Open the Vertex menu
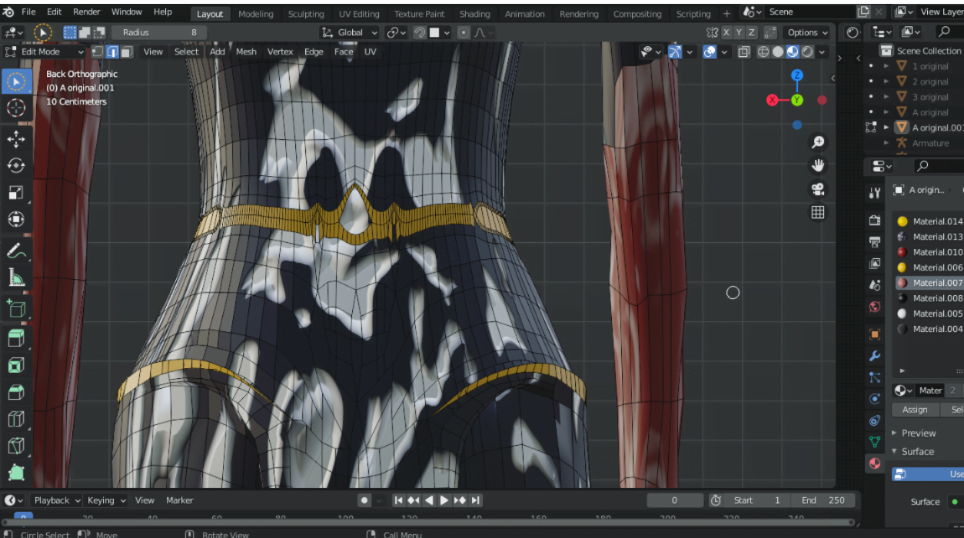Image resolution: width=964 pixels, height=538 pixels. point(280,51)
